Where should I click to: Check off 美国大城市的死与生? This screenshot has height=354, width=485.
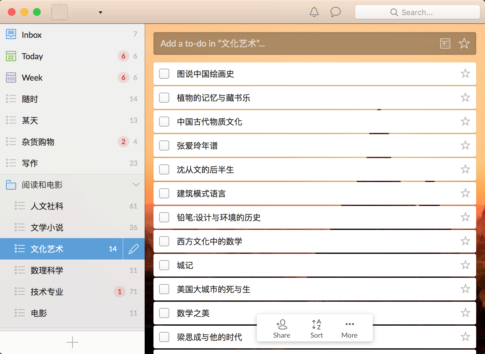(x=164, y=289)
